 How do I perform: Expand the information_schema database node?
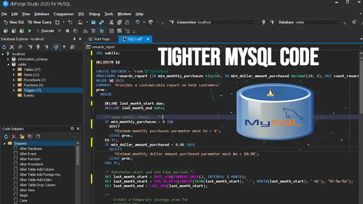click(8, 59)
